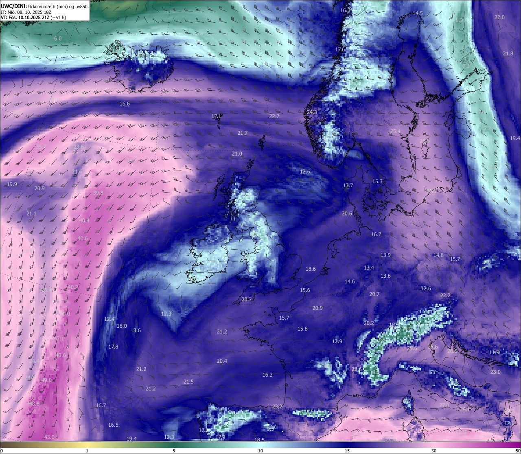Viewport: 521px width, 454px height.
Task: Click the 10 label on the color scale
Action: point(260,451)
